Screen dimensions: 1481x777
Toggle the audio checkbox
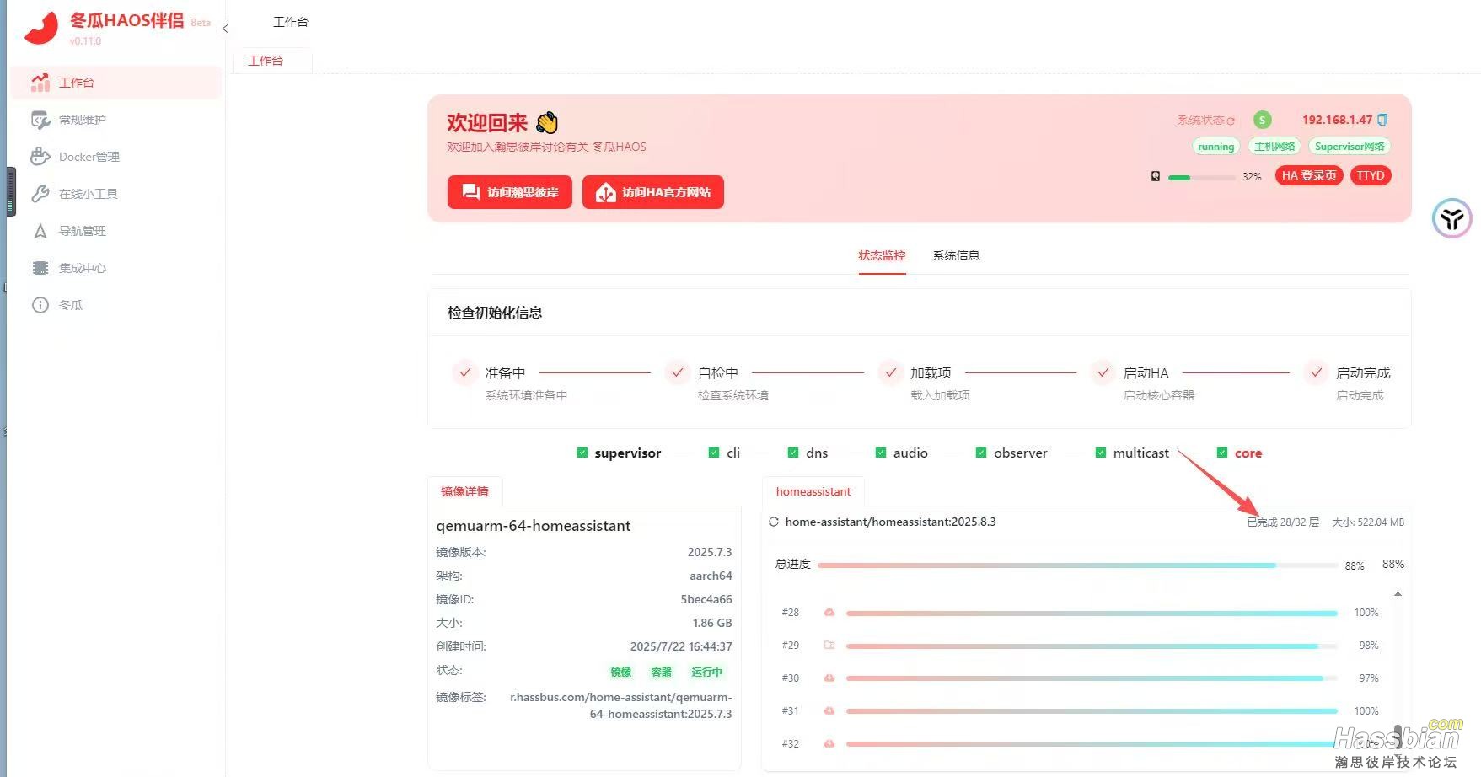(881, 453)
